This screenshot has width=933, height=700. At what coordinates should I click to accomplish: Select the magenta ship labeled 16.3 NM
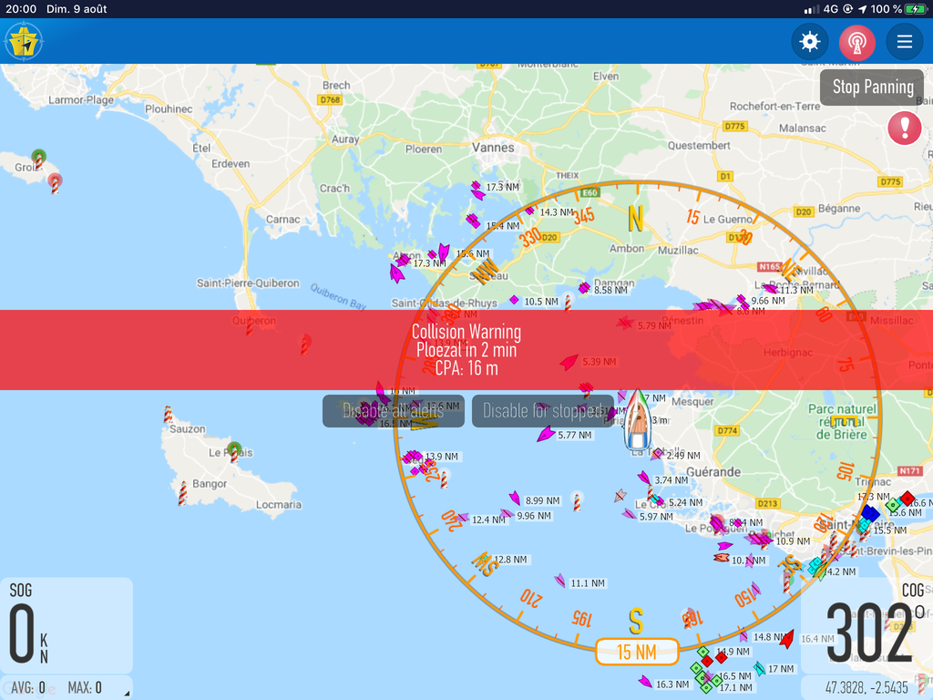(645, 682)
